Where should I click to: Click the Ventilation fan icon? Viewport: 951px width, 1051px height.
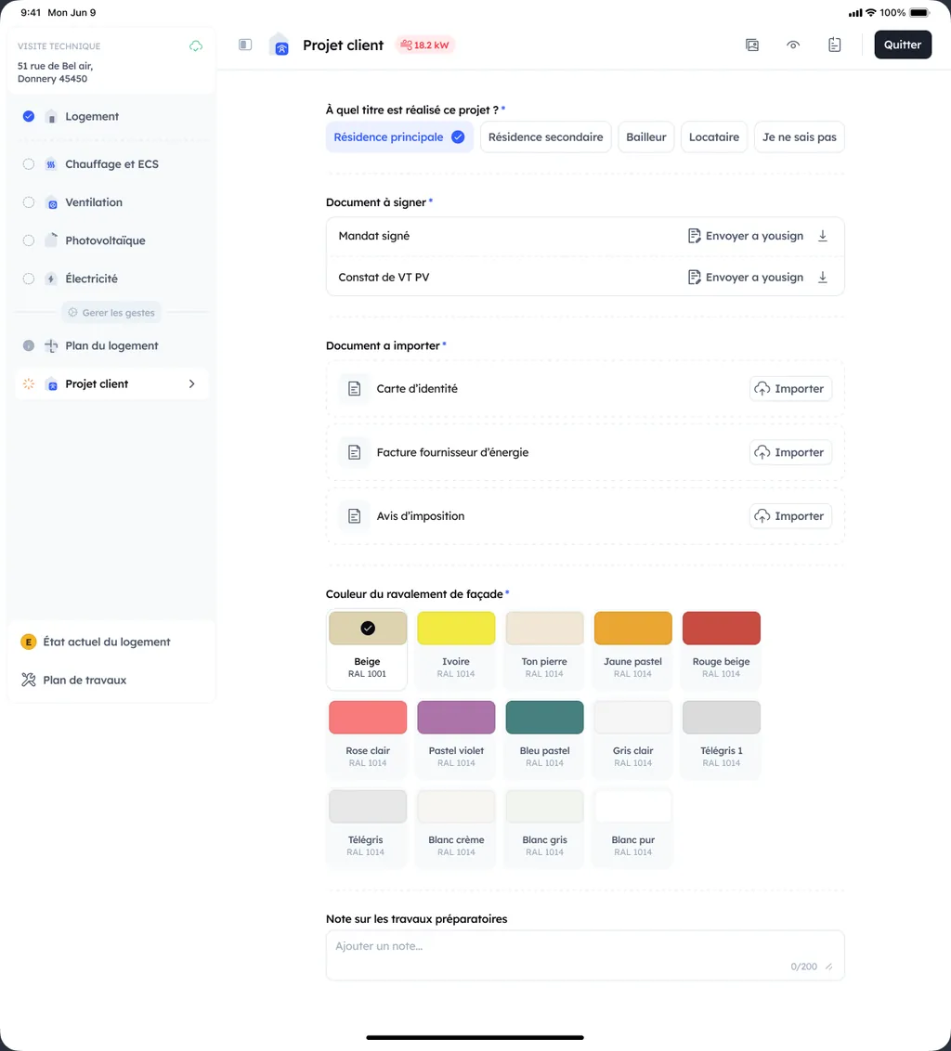[x=51, y=202]
